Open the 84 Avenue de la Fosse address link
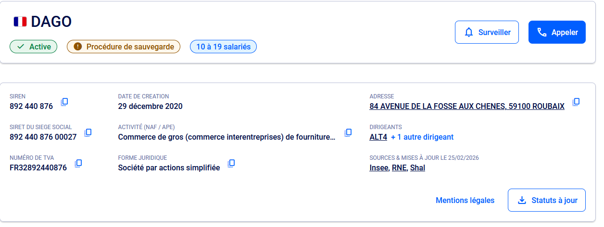This screenshot has height=227, width=604. 467,107
